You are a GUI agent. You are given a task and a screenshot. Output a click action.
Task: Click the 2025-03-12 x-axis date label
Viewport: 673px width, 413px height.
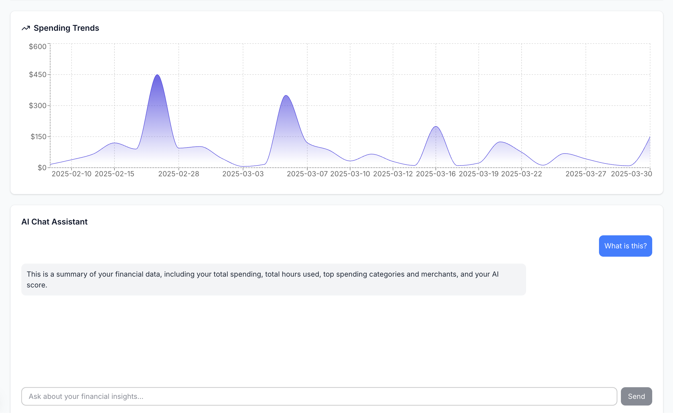[x=393, y=174]
